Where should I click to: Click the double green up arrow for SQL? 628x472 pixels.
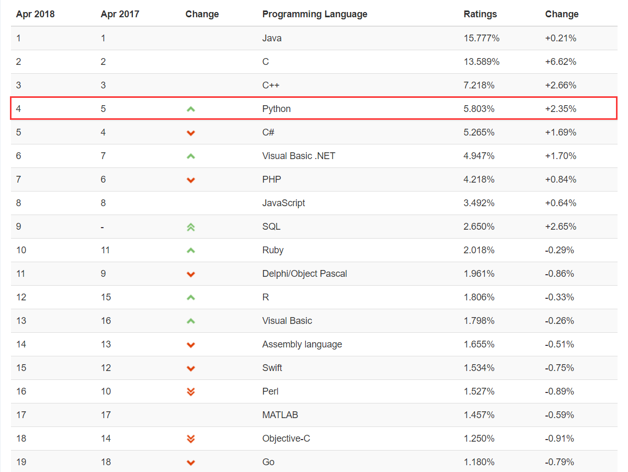tap(191, 227)
